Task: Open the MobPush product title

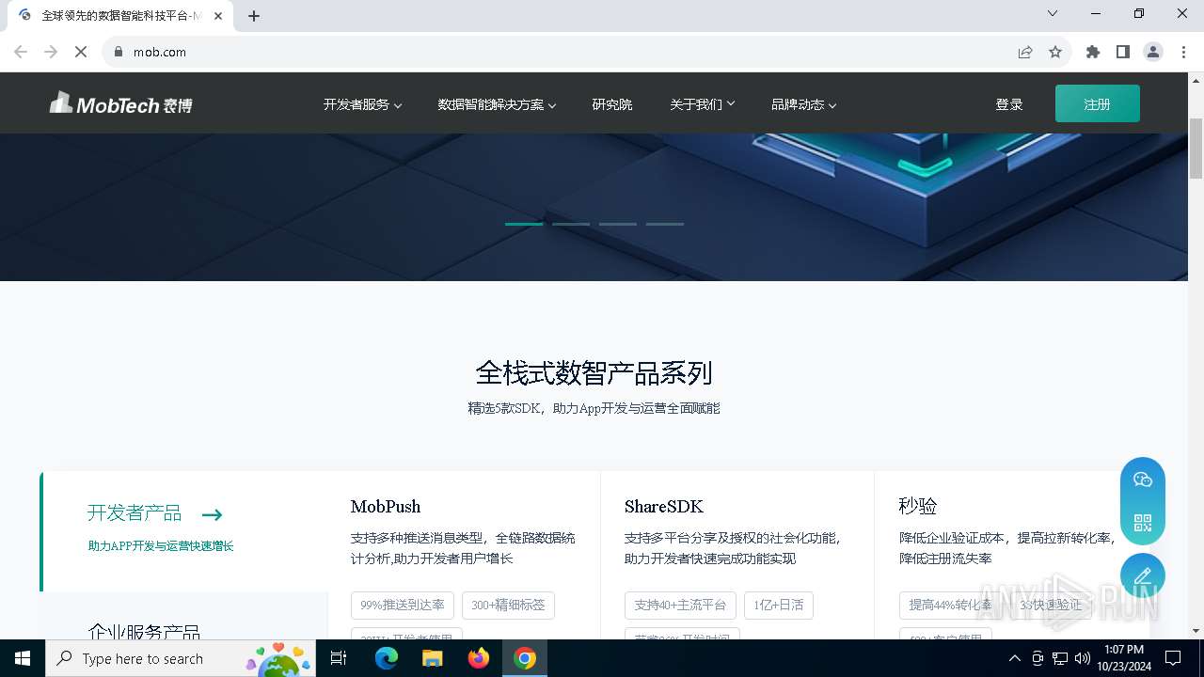Action: point(386,506)
